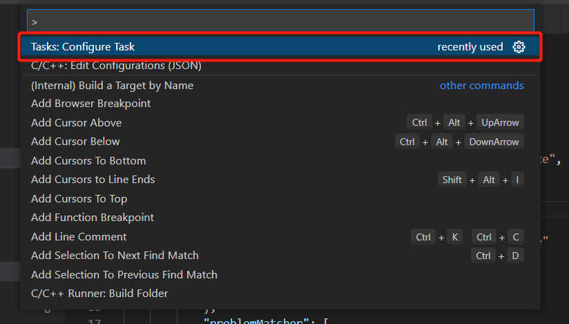Select Tasks: Configure Task command
This screenshot has width=569, height=324.
pyautogui.click(x=83, y=47)
